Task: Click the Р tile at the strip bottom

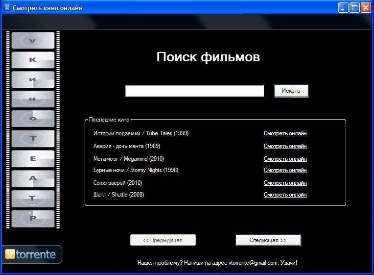Action: tap(33, 219)
